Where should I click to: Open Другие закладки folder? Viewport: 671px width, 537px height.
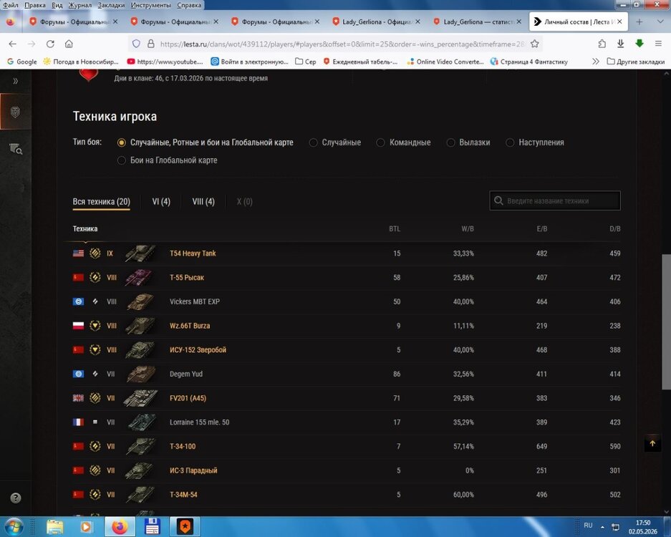coord(636,62)
